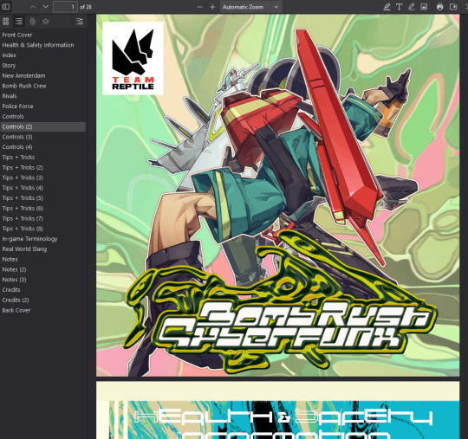Screen dimensions: 468x439
Task: Open Tips + Tricks (3) entry
Action: [x=23, y=178]
